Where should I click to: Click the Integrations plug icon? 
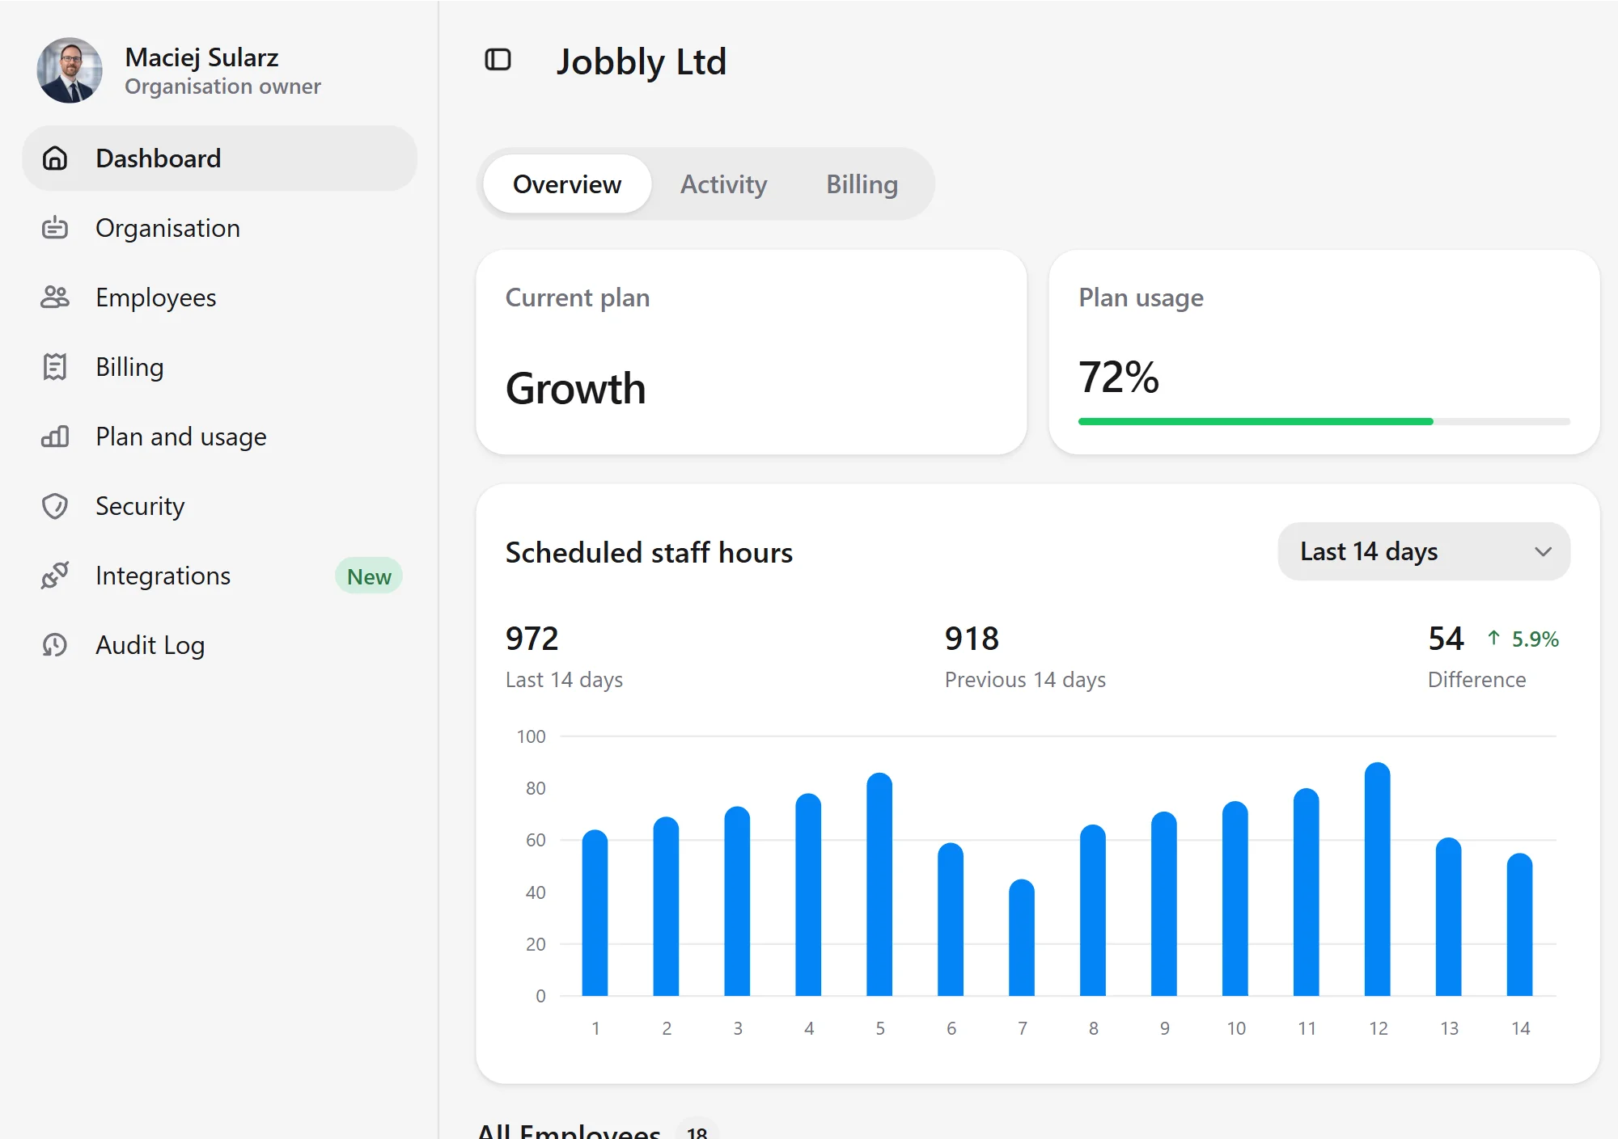[55, 576]
